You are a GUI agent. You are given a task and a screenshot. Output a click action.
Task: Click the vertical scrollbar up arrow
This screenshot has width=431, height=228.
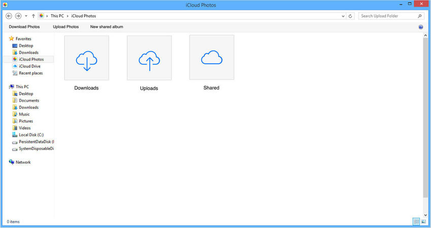[425, 35]
